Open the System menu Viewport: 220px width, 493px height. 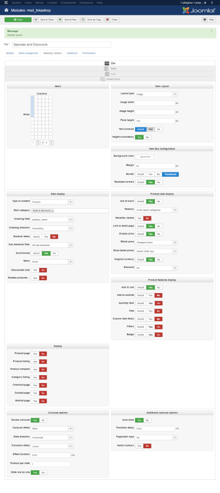pyautogui.click(x=16, y=3)
